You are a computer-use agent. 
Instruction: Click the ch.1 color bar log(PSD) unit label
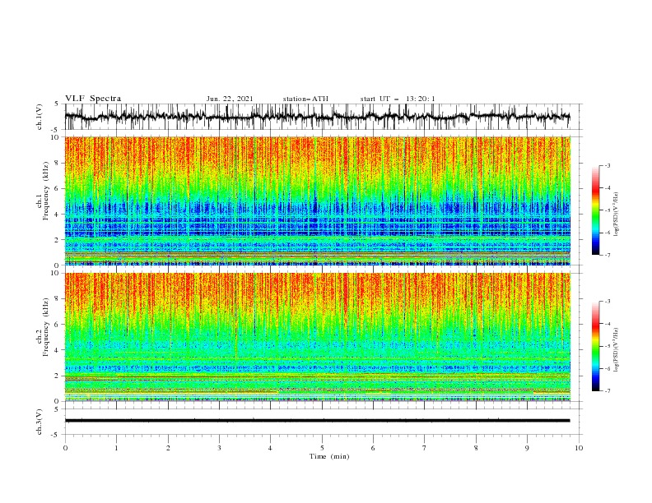(617, 215)
